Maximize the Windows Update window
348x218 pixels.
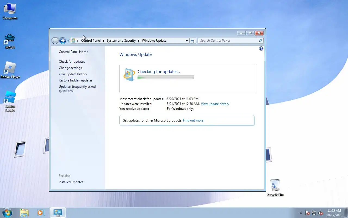250,33
